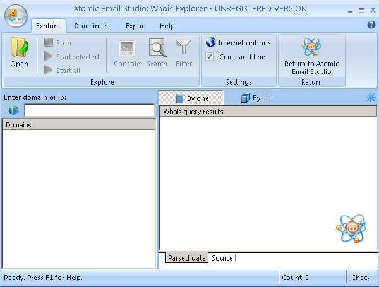379x287 pixels.
Task: Focus the Enter domain or ip field
Action: (x=90, y=110)
